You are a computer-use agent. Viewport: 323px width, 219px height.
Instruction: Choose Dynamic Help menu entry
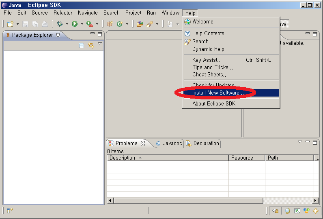[231, 49]
